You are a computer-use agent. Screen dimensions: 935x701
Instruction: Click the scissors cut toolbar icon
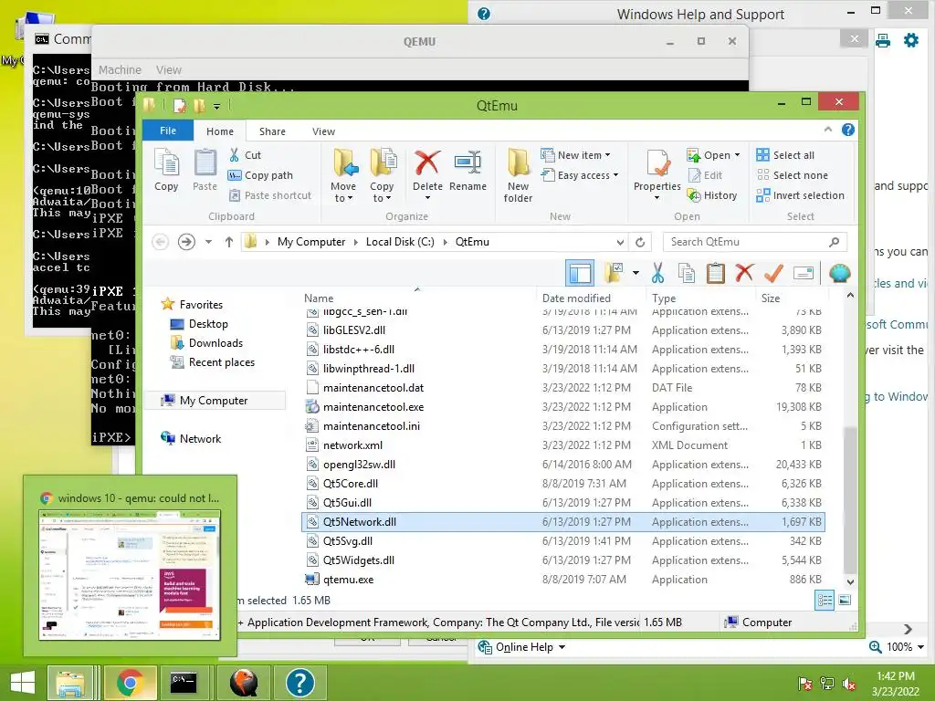tap(657, 273)
